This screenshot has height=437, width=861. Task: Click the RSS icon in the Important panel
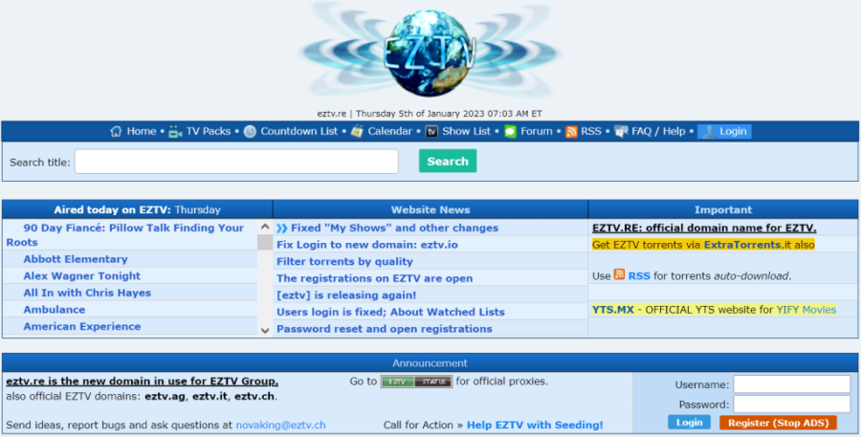(619, 274)
